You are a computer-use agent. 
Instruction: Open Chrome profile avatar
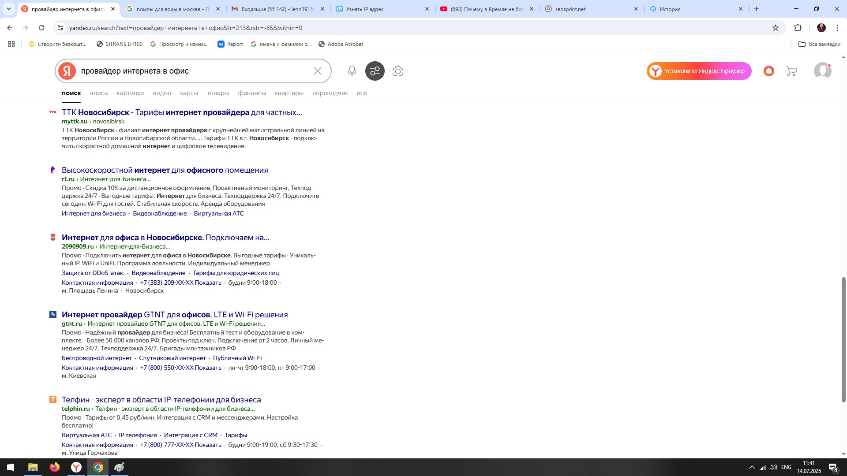pos(821,28)
